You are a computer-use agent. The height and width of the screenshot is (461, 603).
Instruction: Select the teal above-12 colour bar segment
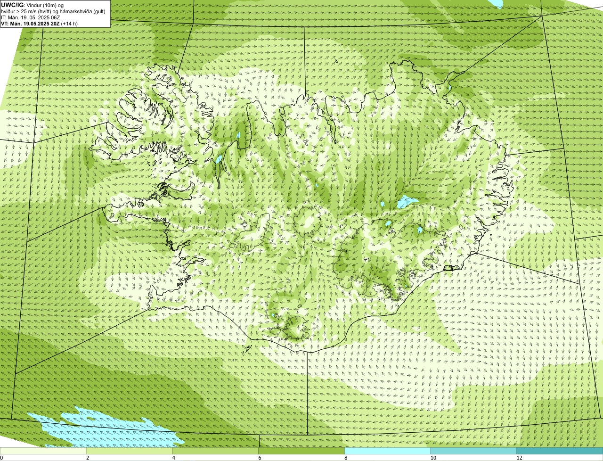point(560,451)
